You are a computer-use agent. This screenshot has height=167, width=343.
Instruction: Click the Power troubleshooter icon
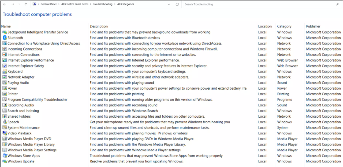coord(5,88)
